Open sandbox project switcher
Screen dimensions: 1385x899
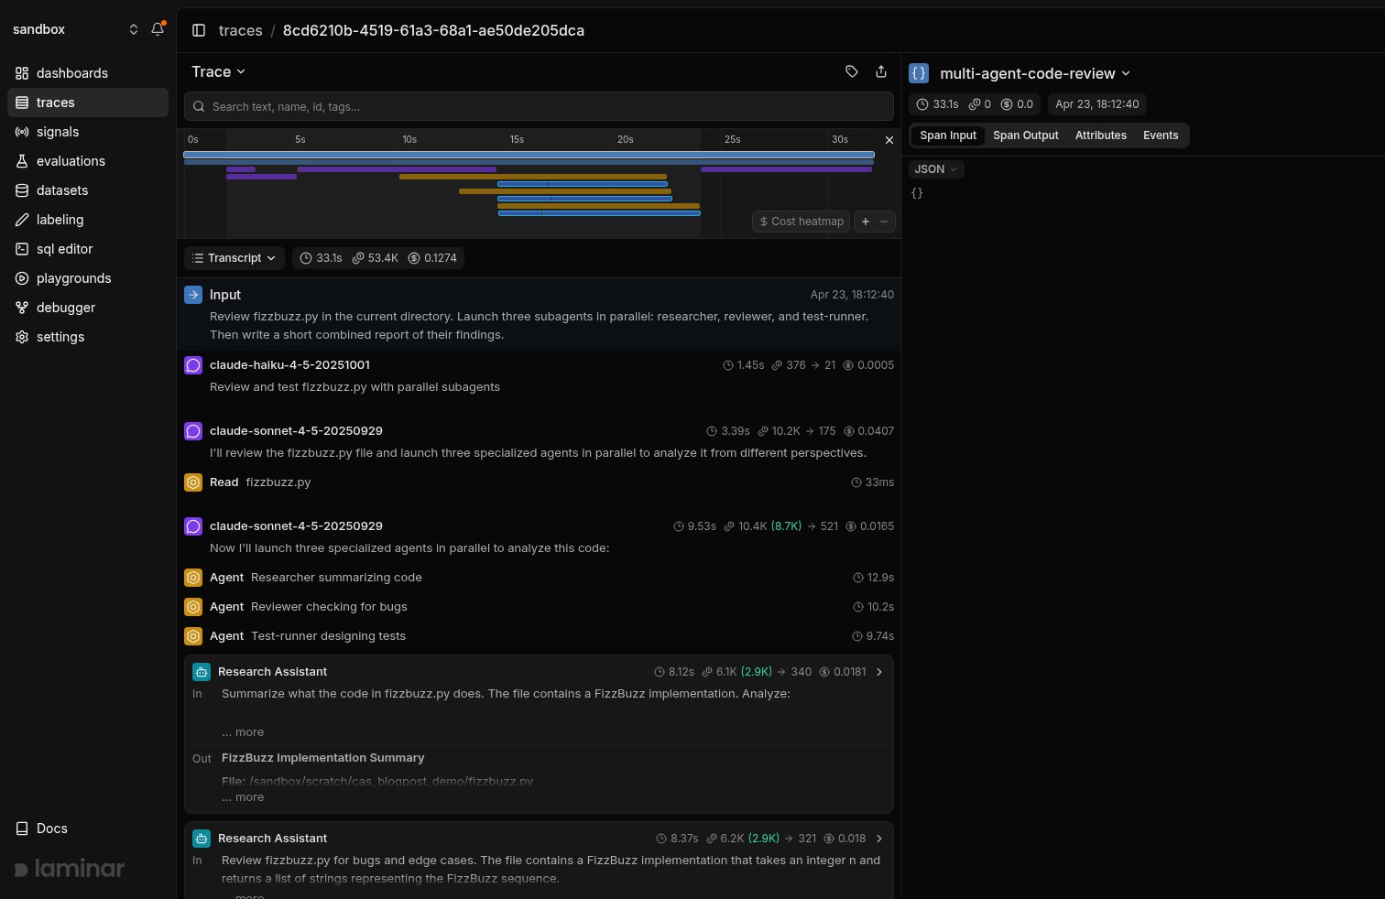(75, 29)
